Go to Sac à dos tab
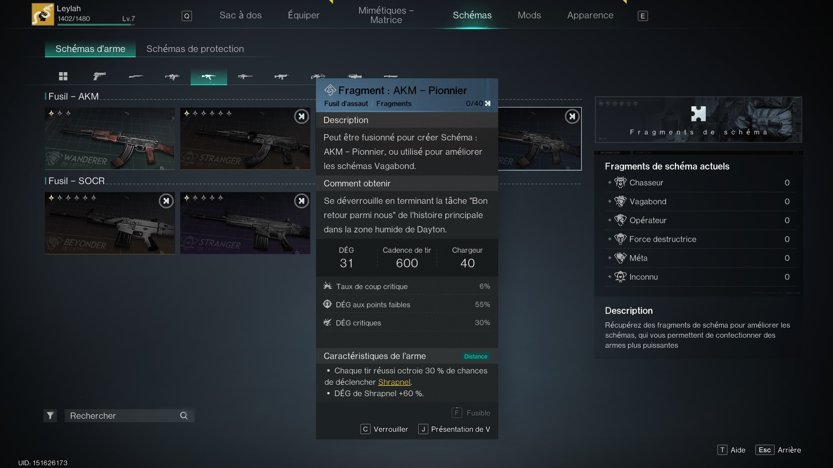This screenshot has height=468, width=833. click(x=240, y=15)
